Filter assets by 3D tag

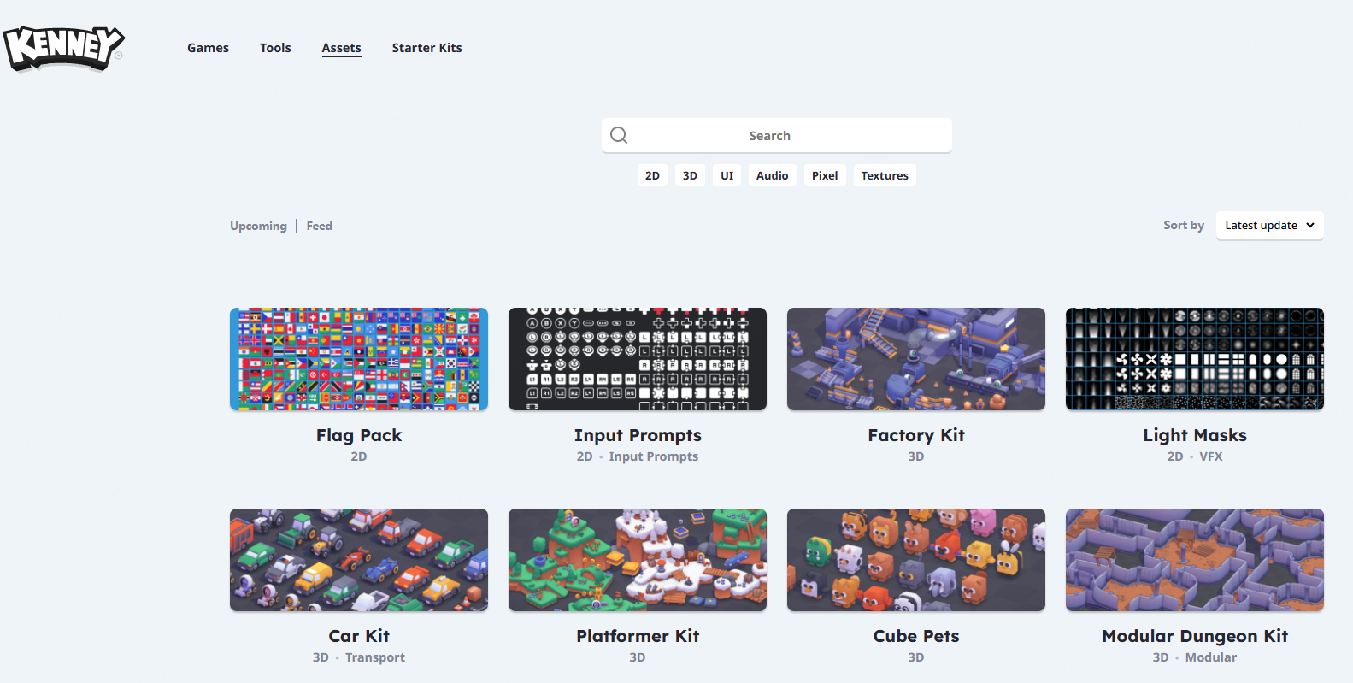tap(690, 175)
